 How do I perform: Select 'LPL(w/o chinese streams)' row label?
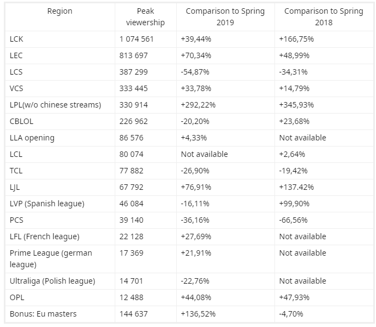55,105
